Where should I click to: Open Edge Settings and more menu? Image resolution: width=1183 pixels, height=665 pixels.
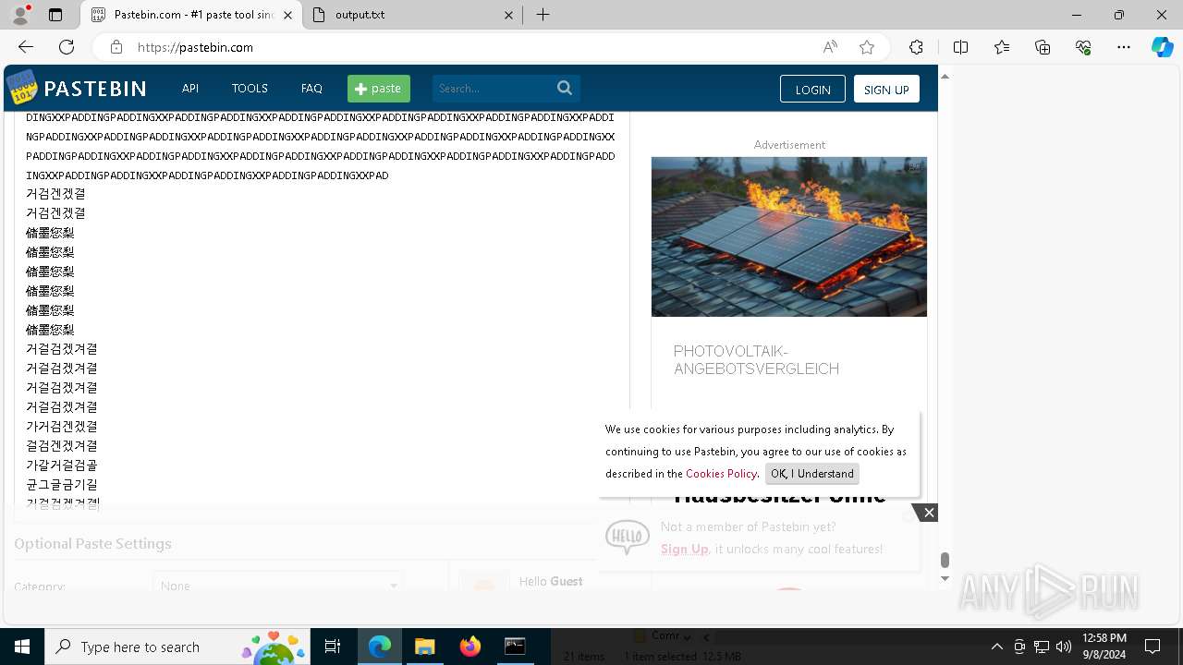1124,47
